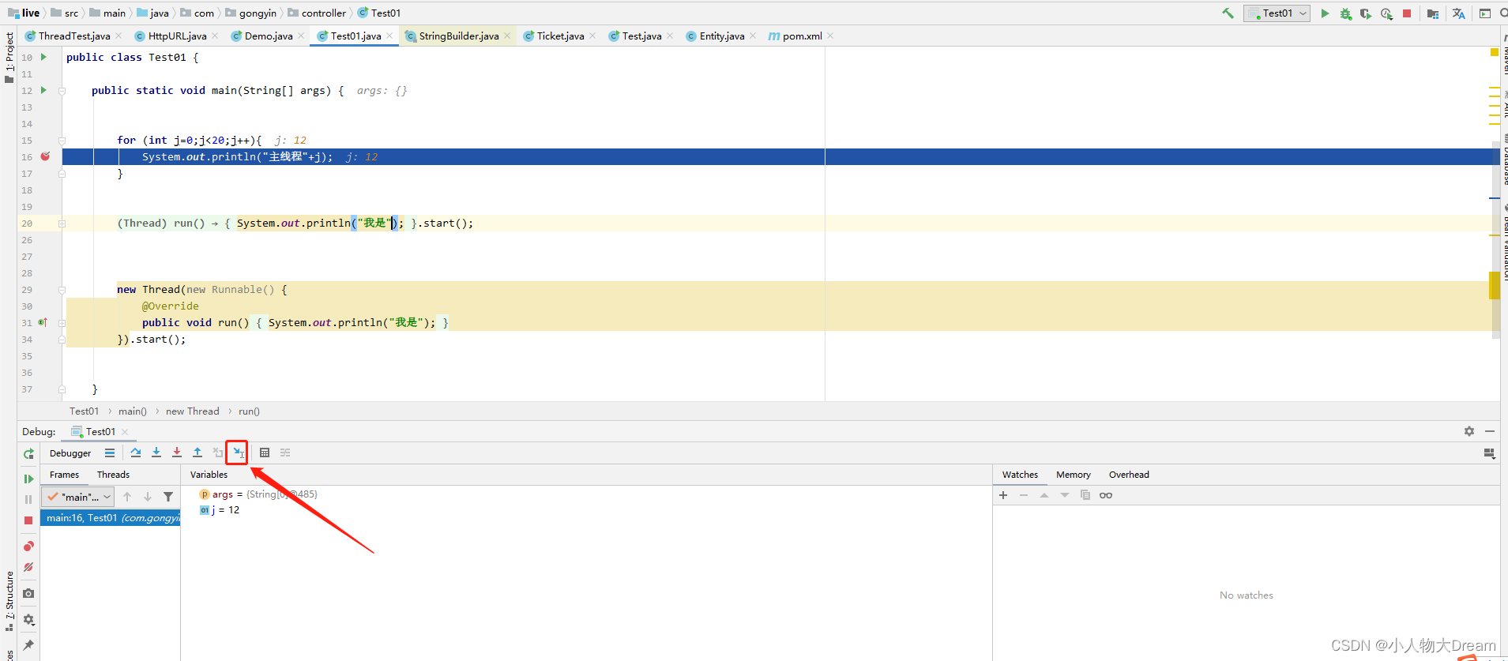Collapse the Runnable block fold at line 29

pyautogui.click(x=62, y=290)
